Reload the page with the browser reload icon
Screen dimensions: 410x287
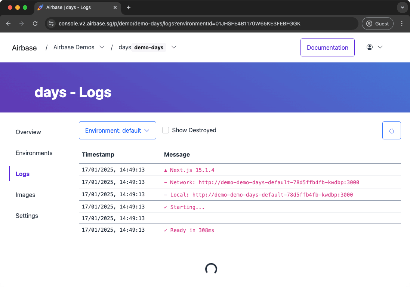pyautogui.click(x=35, y=24)
